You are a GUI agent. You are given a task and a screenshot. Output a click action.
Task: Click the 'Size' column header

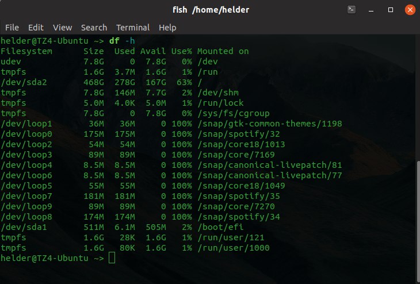pos(93,51)
